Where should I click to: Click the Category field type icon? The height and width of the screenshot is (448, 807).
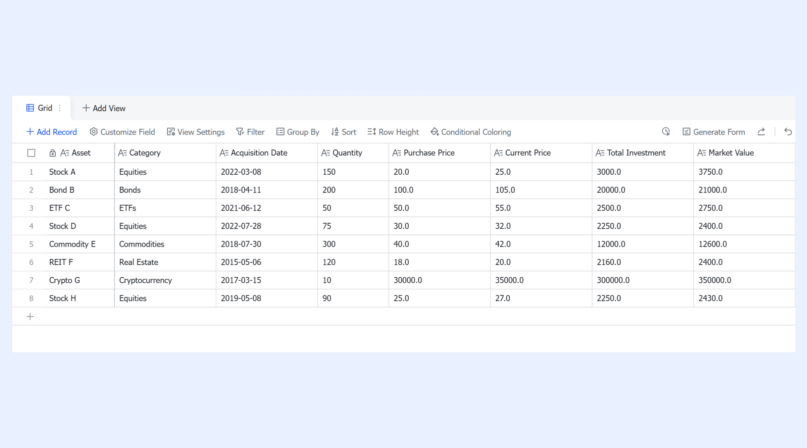tap(122, 153)
